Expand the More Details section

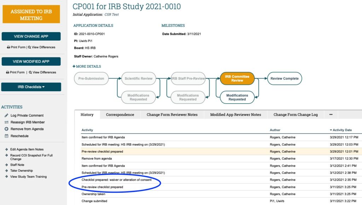pos(87,66)
